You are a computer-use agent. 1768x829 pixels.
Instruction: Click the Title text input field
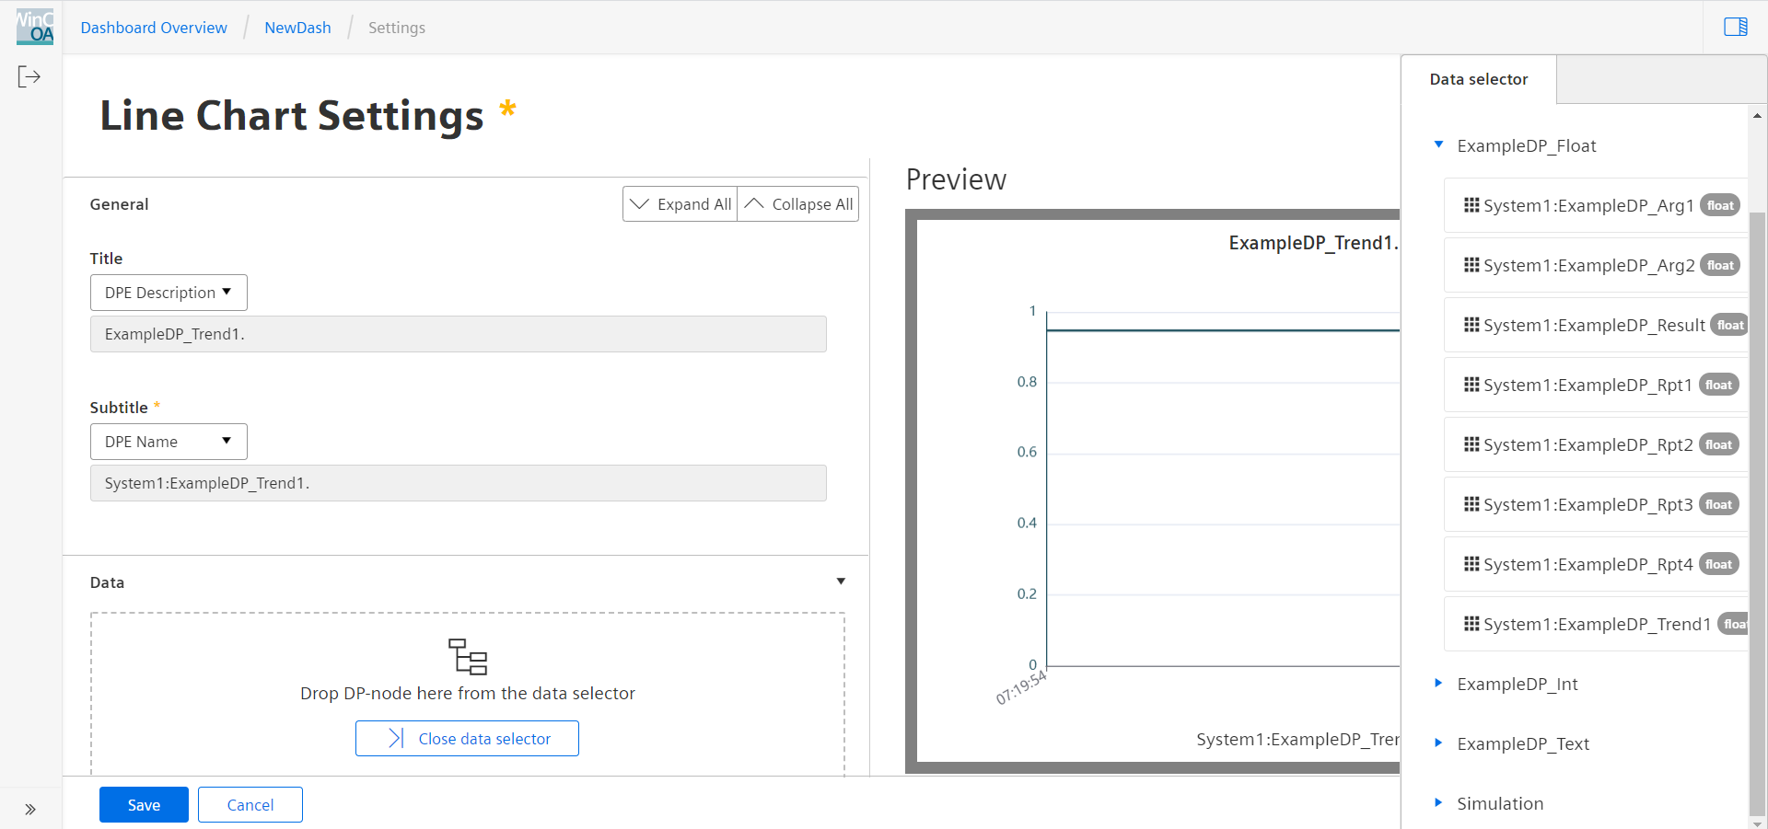click(458, 334)
